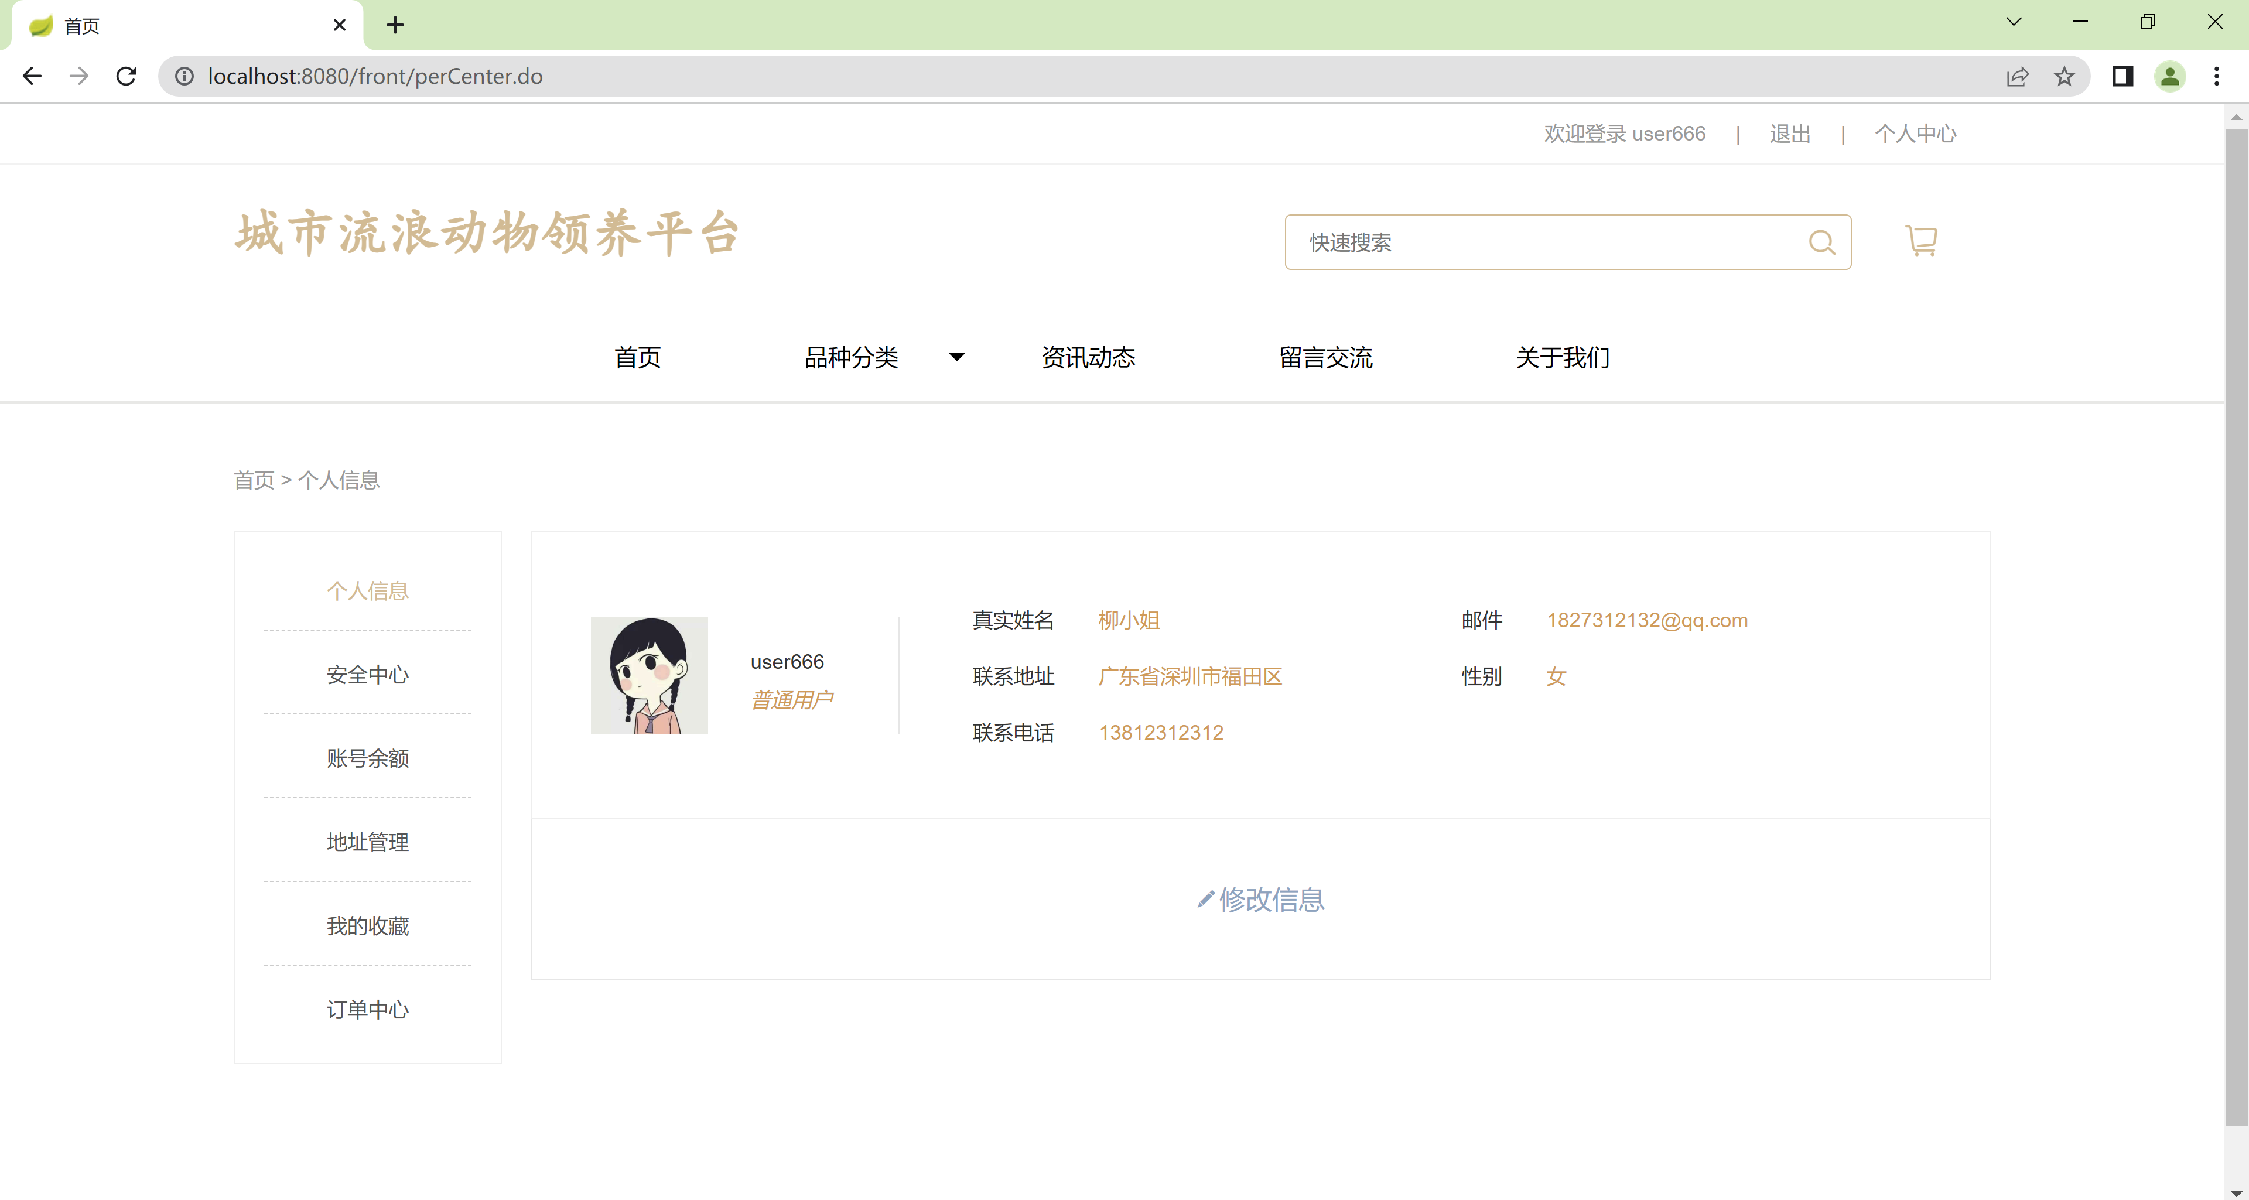Select 账号余额 in sidebar
The image size is (2249, 1200).
click(x=368, y=758)
